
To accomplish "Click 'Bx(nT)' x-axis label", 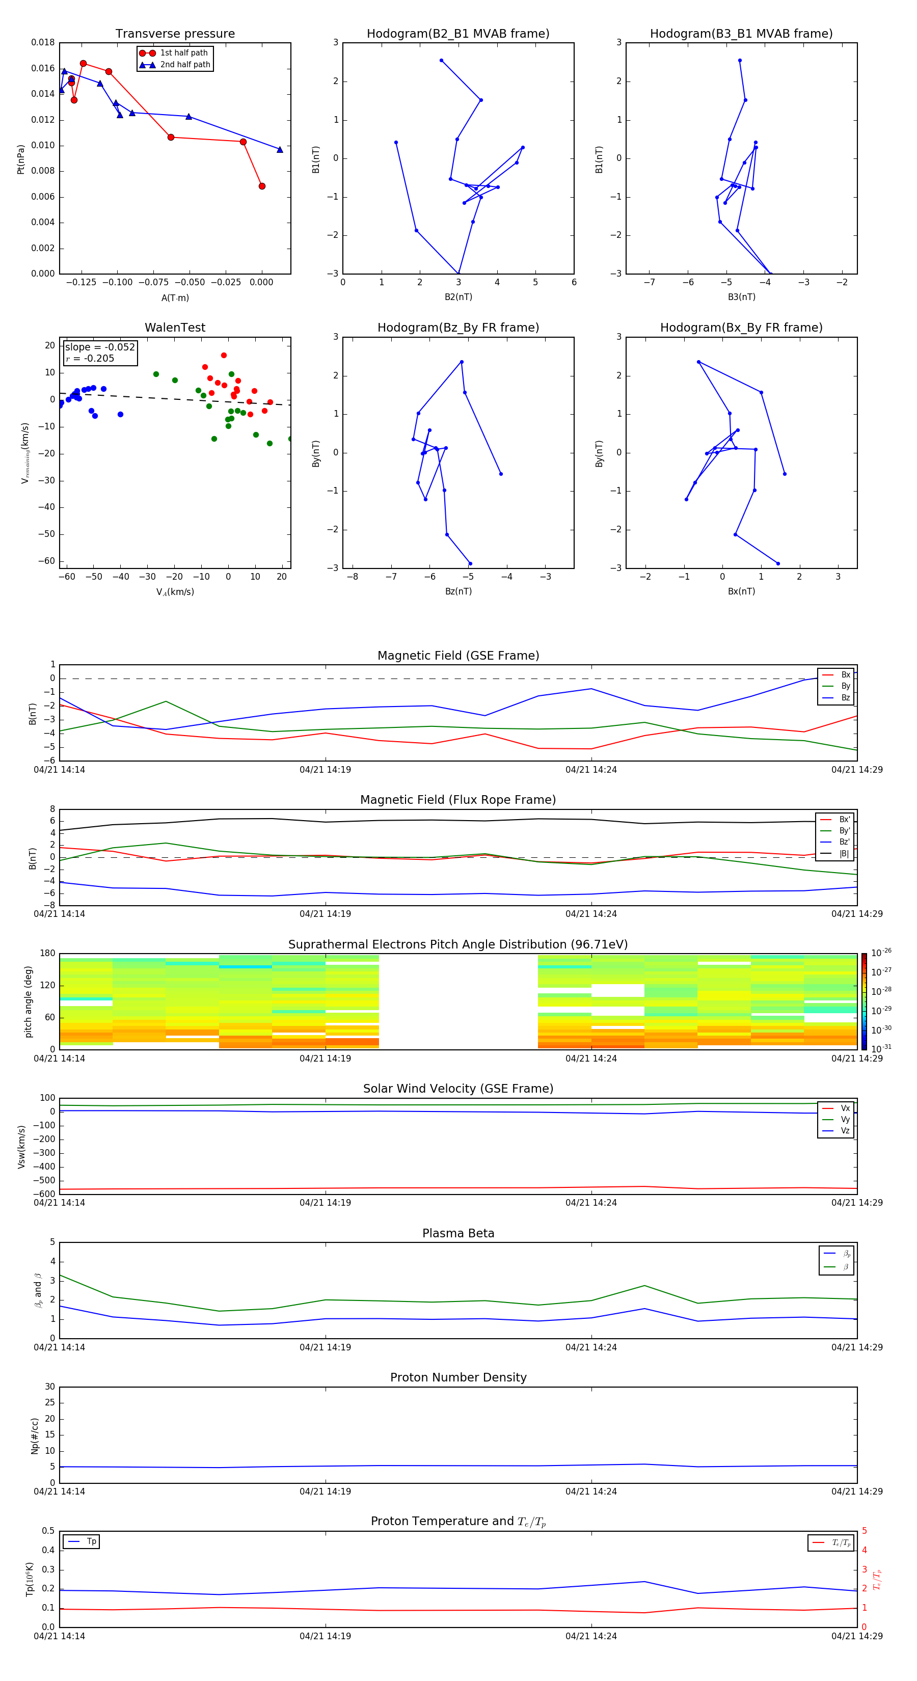I will pyautogui.click(x=741, y=591).
